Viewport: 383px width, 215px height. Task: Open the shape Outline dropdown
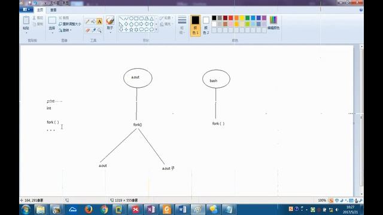[166, 18]
